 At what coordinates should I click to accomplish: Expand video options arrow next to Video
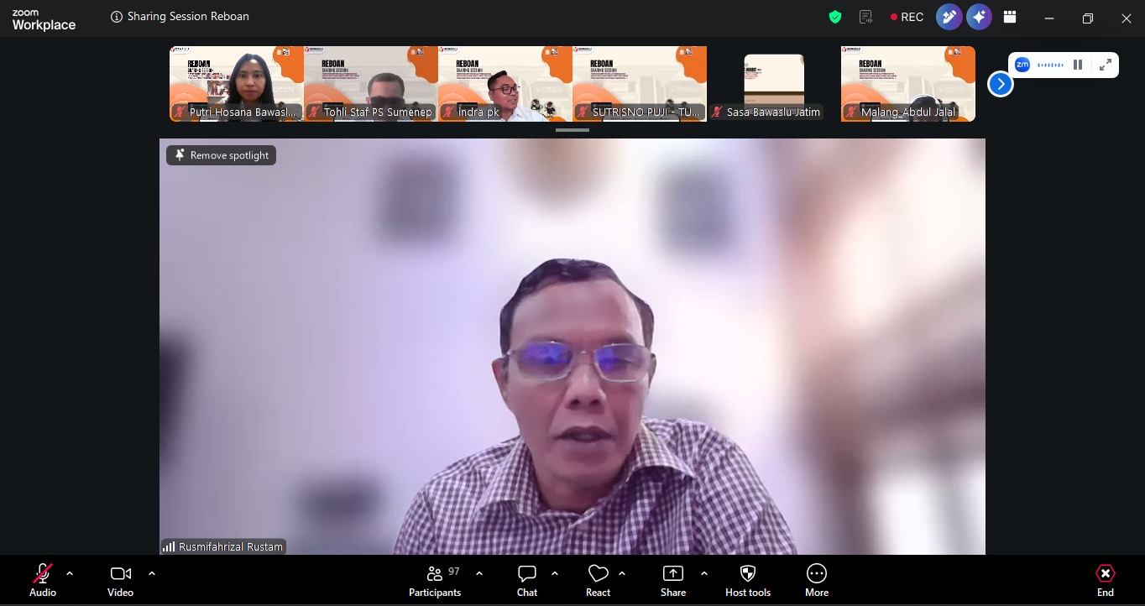pyautogui.click(x=152, y=573)
